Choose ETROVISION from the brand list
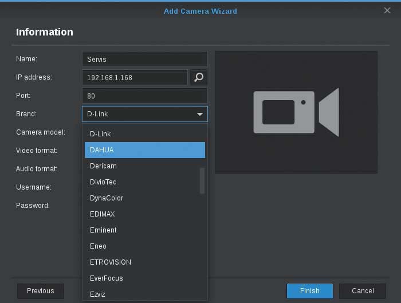Screen dimensions: 401x303 pyautogui.click(x=145, y=262)
